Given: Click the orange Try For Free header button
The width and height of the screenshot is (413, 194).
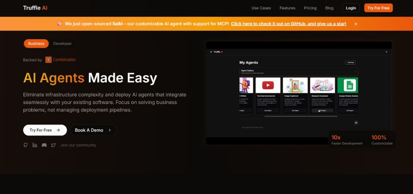Looking at the screenshot, I should coord(378,8).
